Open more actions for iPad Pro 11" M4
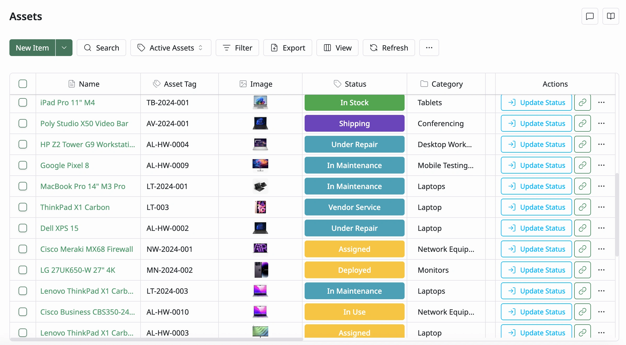Screen dimensions: 626x345 point(601,102)
